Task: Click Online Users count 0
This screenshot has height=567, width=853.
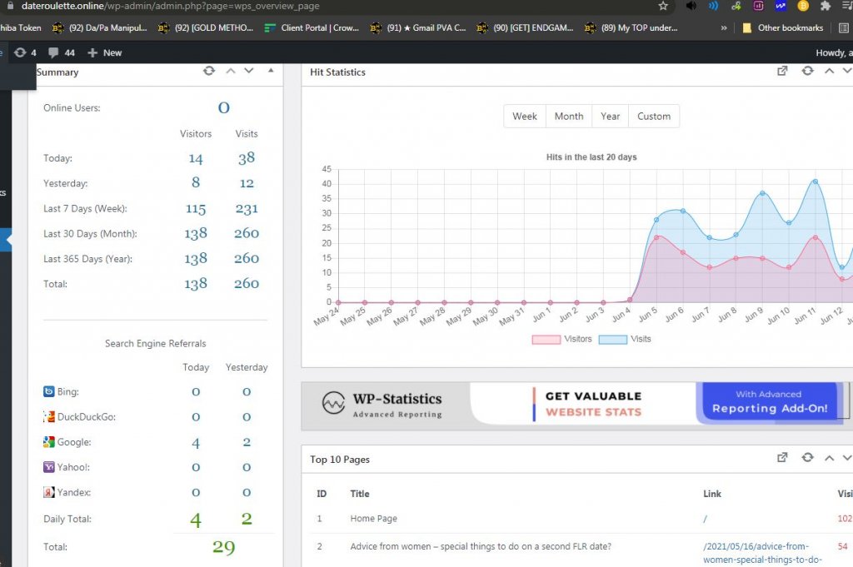Action: point(223,107)
